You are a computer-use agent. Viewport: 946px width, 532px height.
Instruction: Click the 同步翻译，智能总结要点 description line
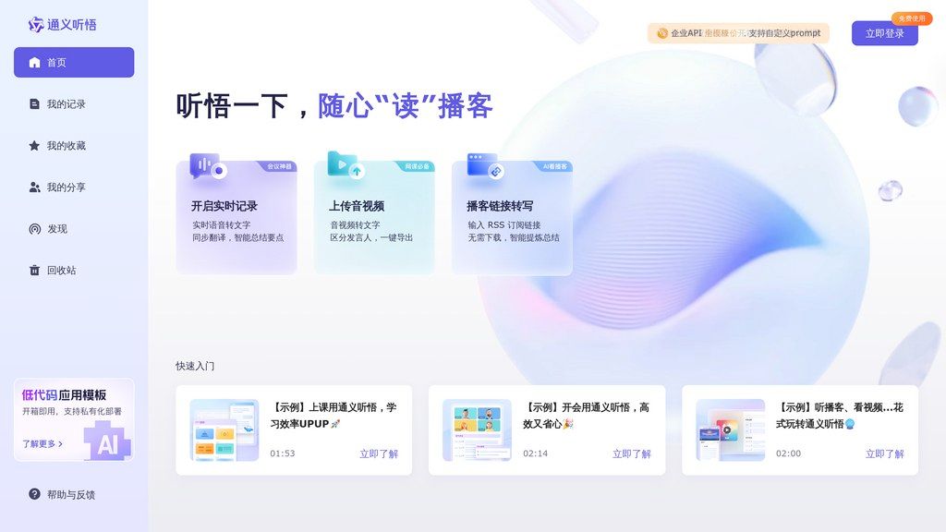pyautogui.click(x=237, y=237)
